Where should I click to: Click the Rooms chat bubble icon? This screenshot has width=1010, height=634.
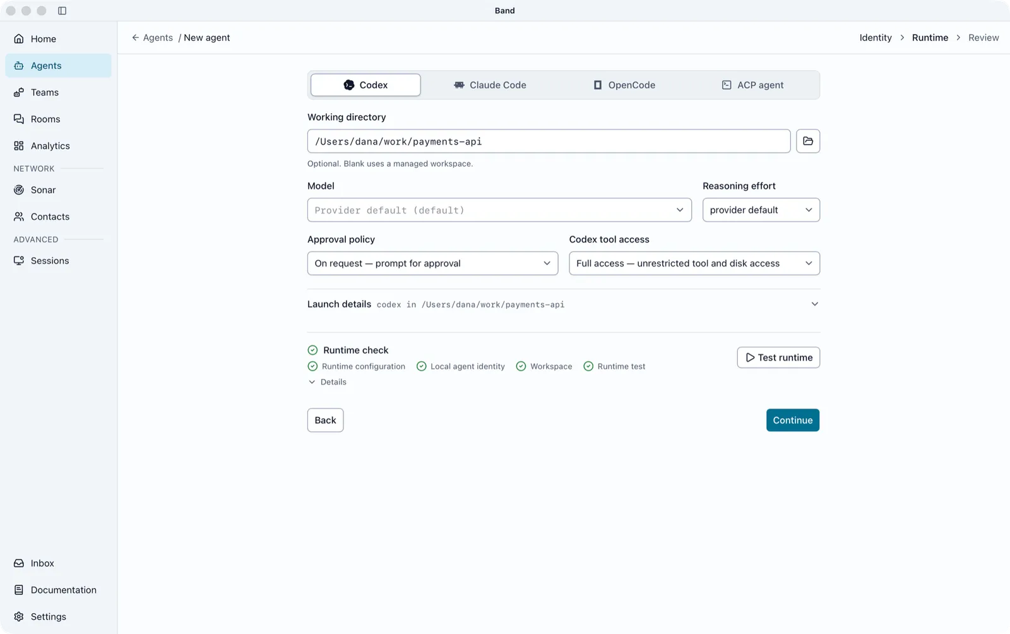(19, 119)
